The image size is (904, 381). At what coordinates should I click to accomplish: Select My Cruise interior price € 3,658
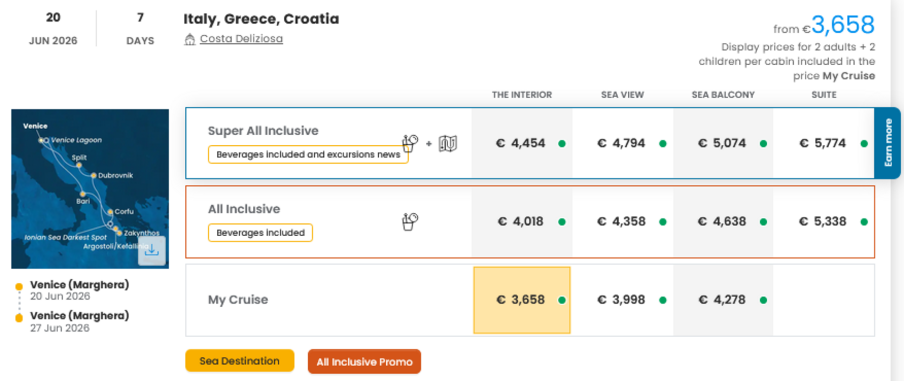[x=521, y=300]
